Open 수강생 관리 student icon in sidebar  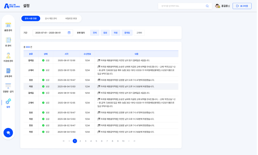click(x=8, y=56)
